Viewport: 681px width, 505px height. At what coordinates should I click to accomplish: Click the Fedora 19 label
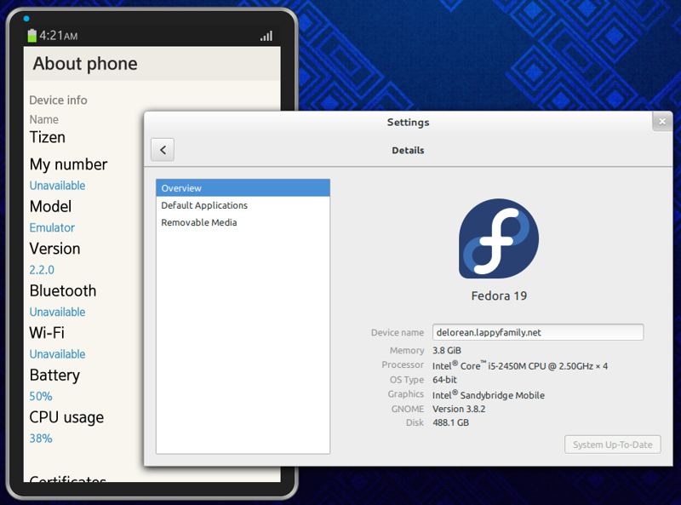point(499,296)
